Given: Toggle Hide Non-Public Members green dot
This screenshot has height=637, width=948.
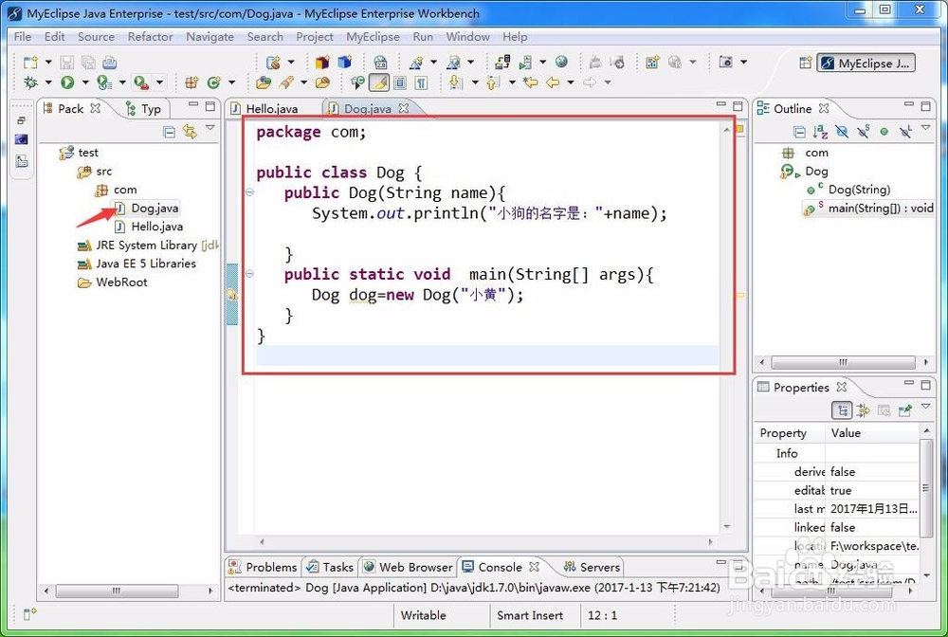Looking at the screenshot, I should (x=884, y=132).
